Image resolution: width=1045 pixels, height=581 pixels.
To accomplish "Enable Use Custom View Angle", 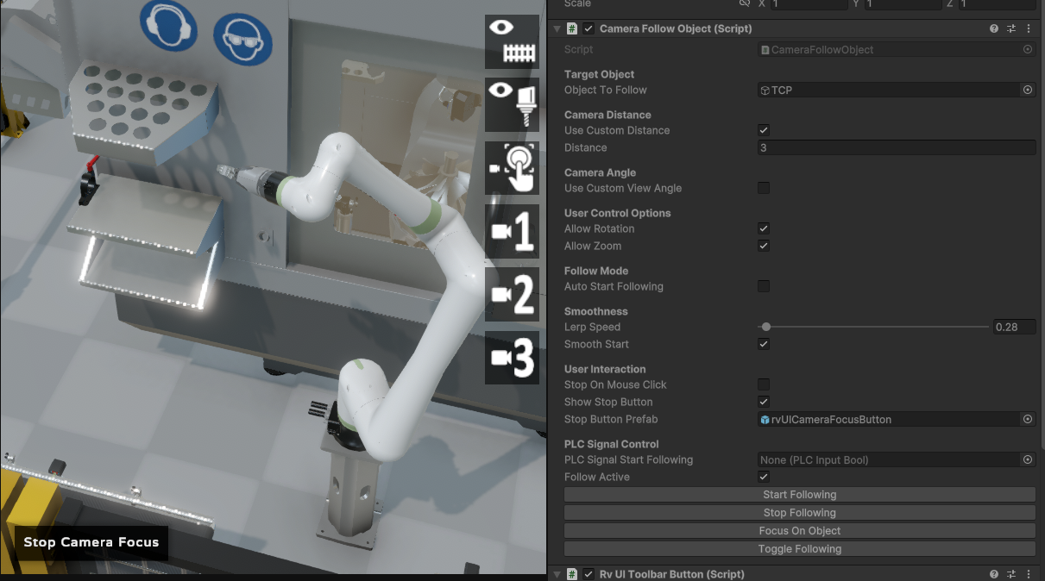I will [x=764, y=188].
